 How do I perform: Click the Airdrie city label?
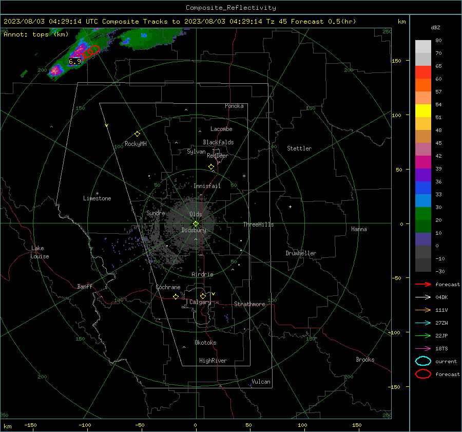[x=202, y=274]
